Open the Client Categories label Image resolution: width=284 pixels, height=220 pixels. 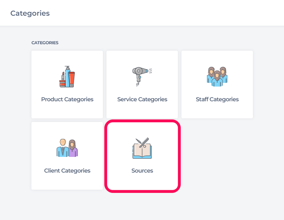tap(67, 170)
